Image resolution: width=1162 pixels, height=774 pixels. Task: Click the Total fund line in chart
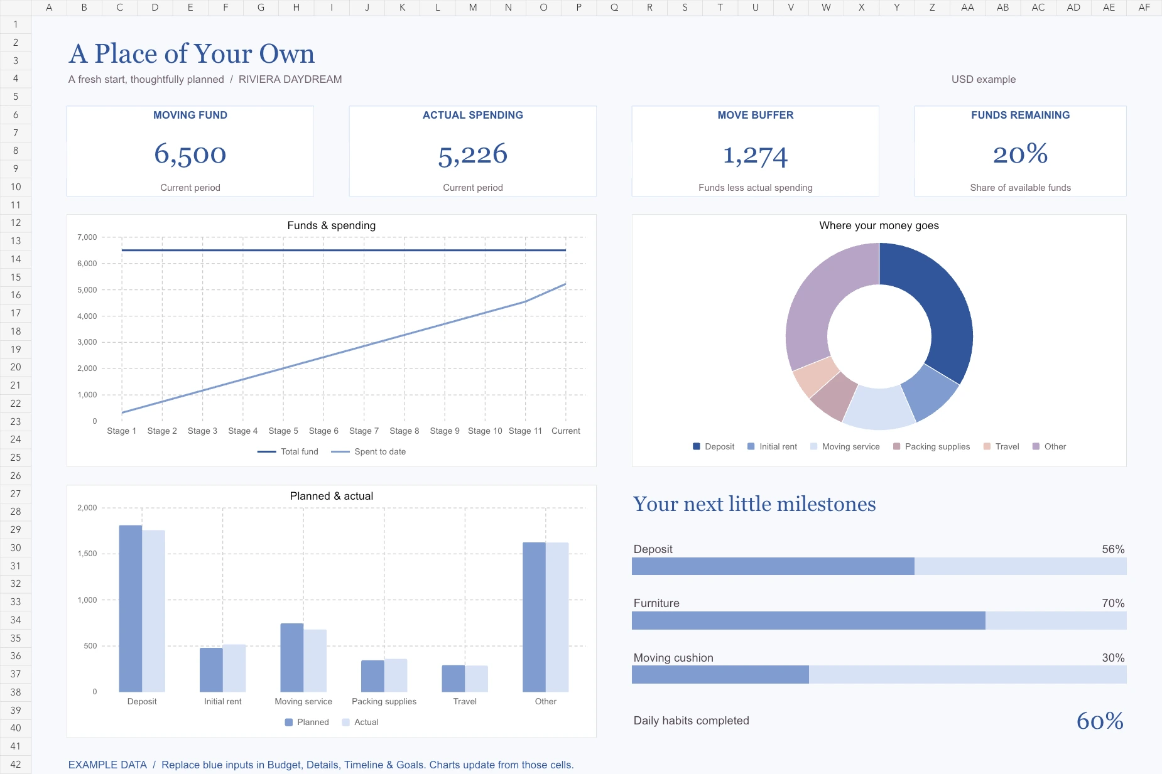click(x=344, y=250)
